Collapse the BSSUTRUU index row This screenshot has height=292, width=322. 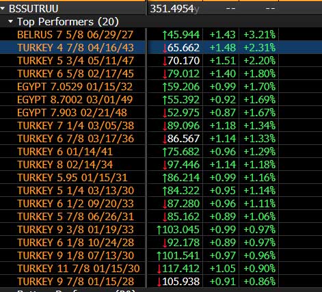3,9
